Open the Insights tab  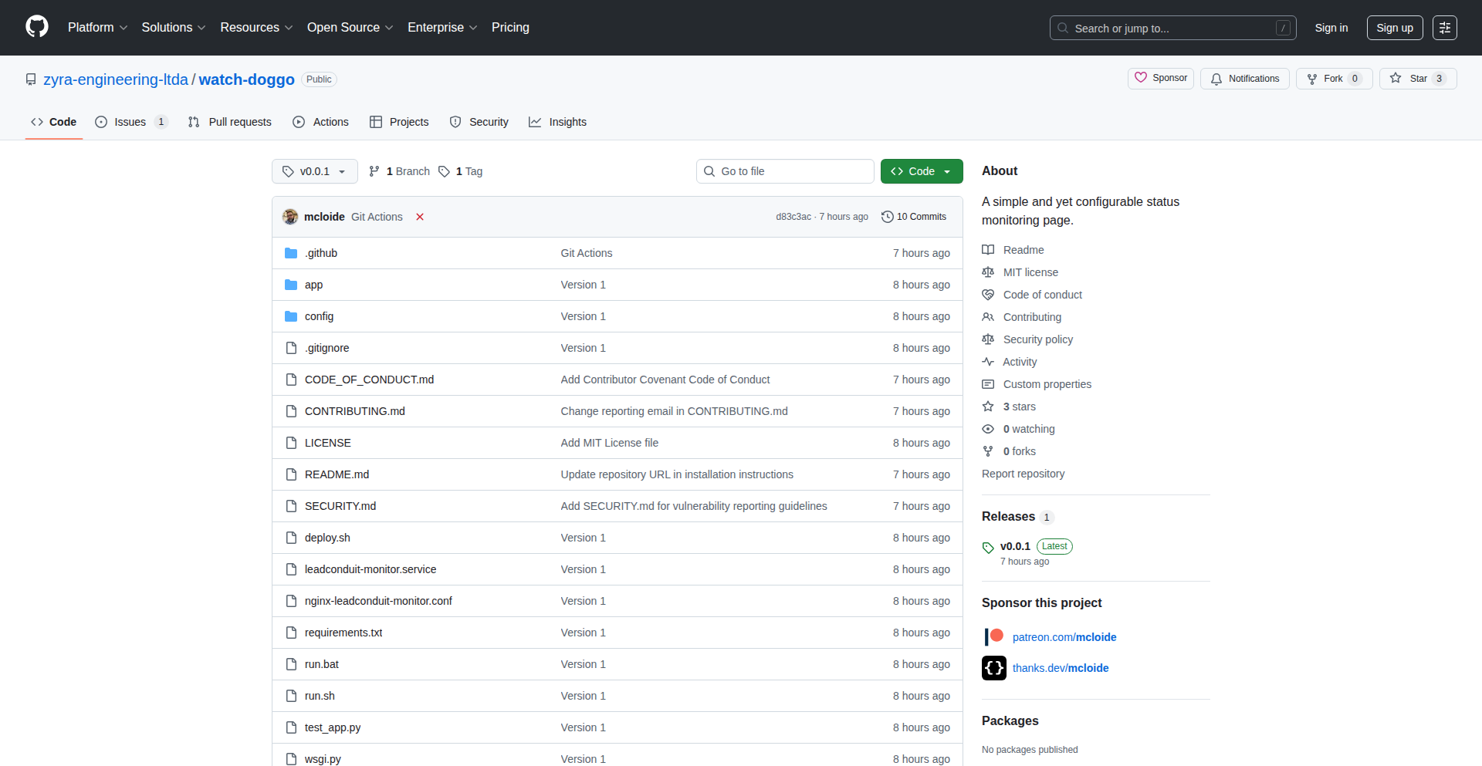point(557,122)
